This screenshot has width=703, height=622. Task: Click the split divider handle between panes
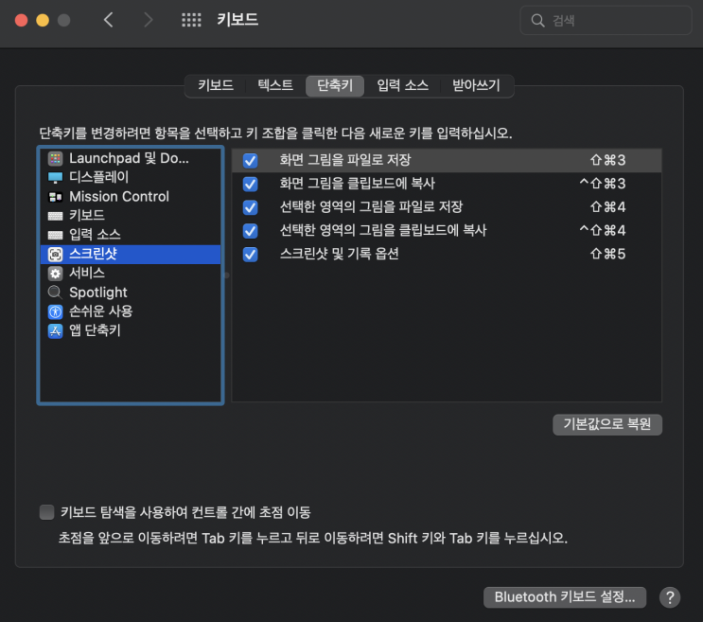click(x=227, y=275)
